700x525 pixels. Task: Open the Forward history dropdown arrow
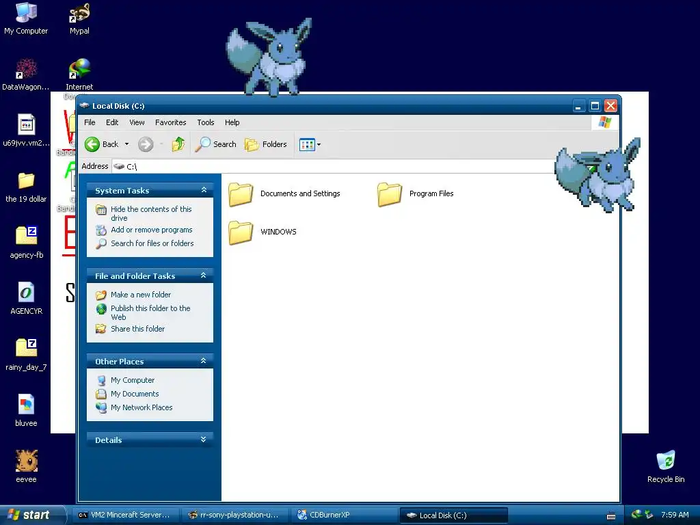(x=161, y=144)
